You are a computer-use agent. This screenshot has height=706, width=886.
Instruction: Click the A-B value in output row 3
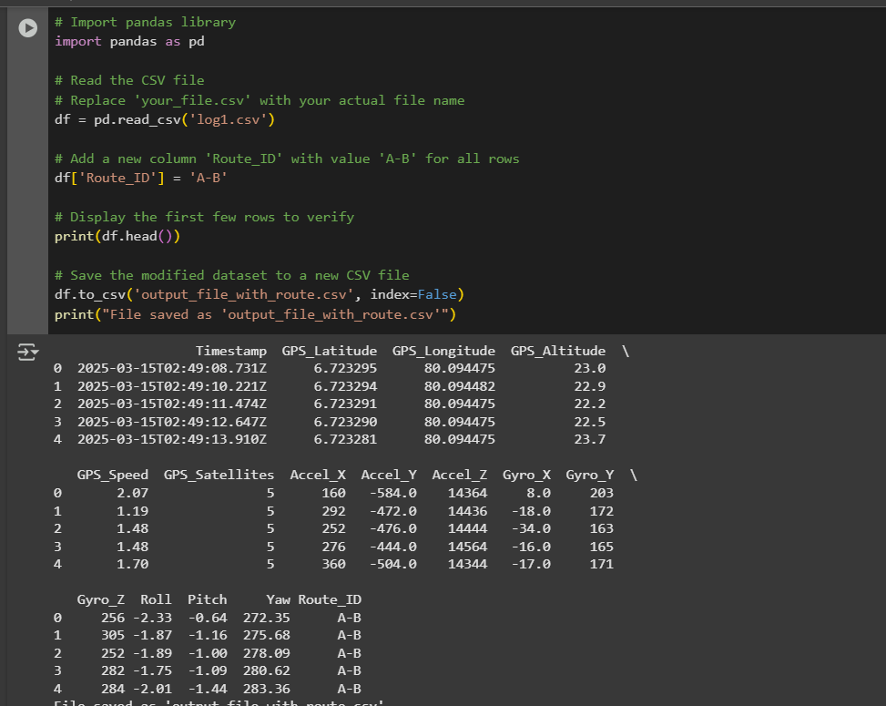(x=349, y=671)
